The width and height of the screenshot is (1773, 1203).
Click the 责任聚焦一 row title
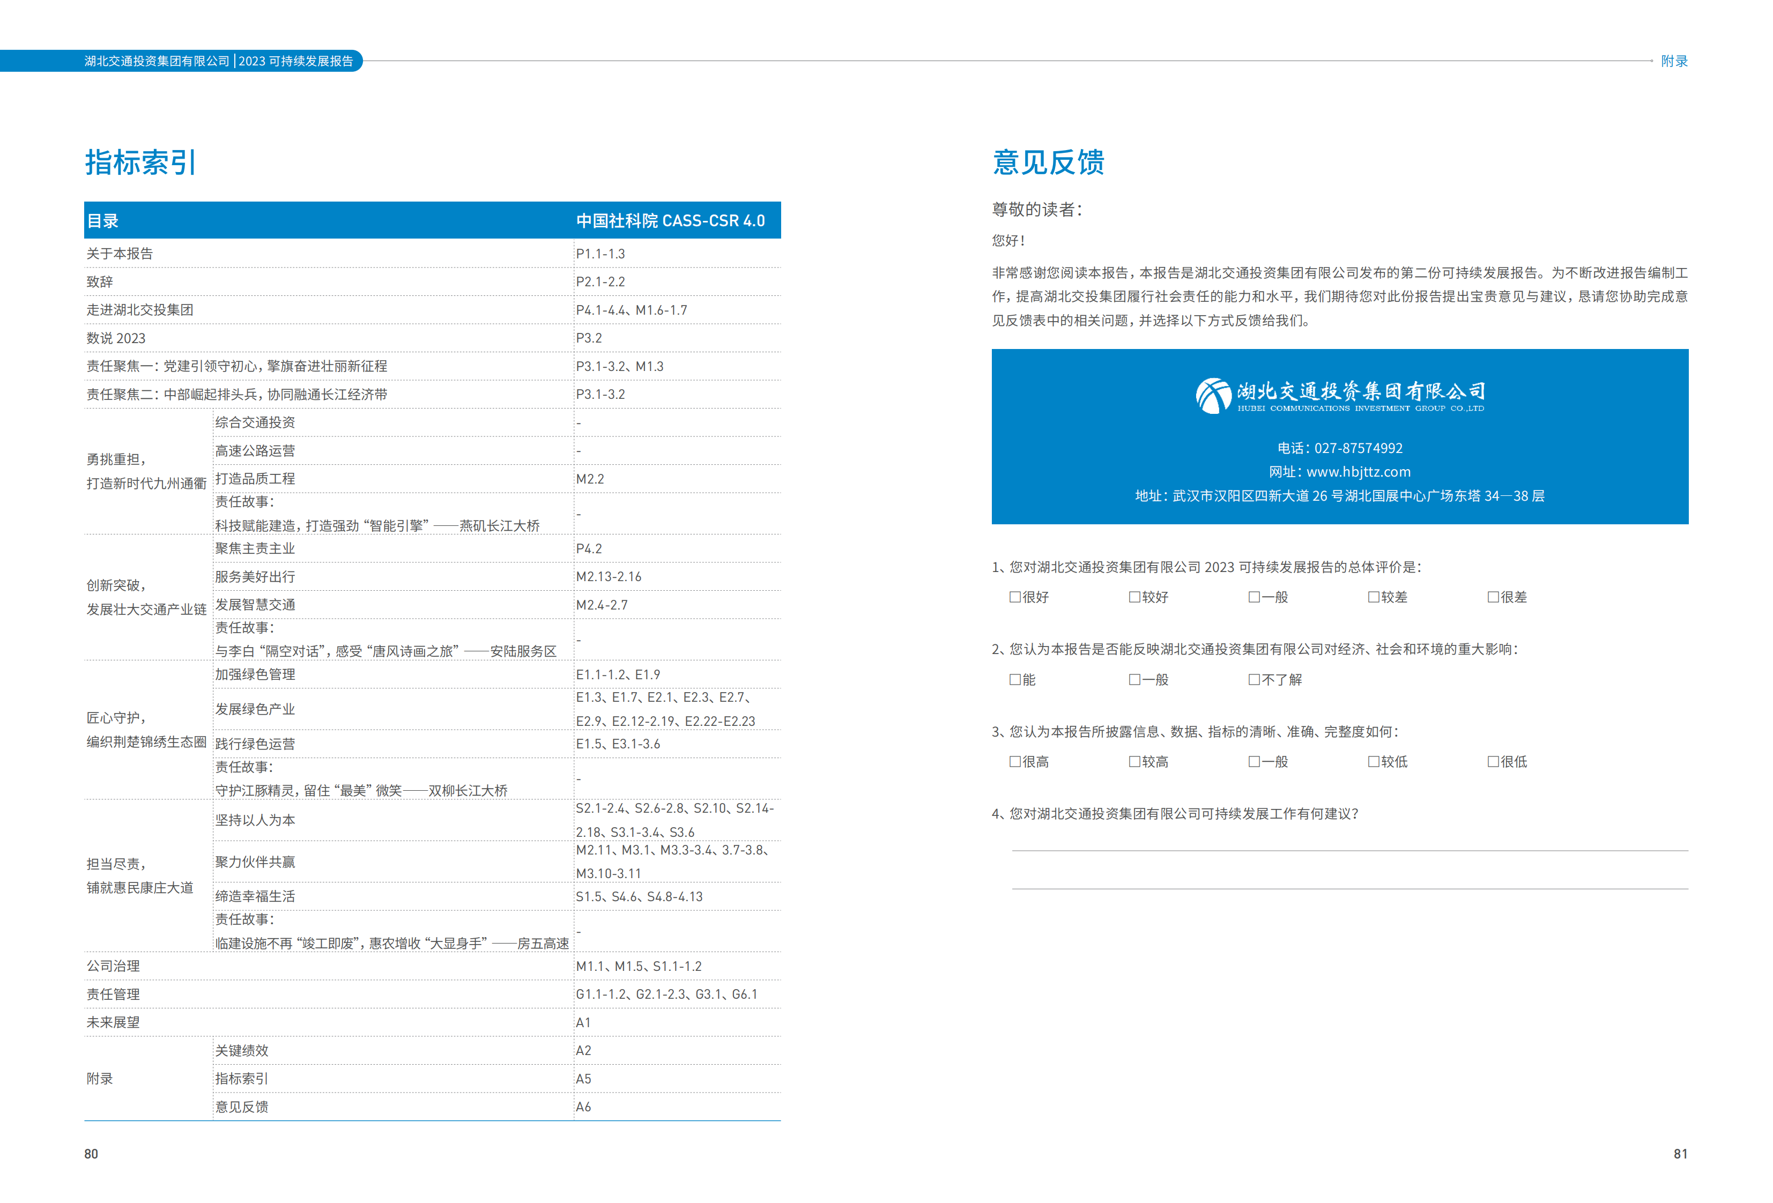(236, 367)
